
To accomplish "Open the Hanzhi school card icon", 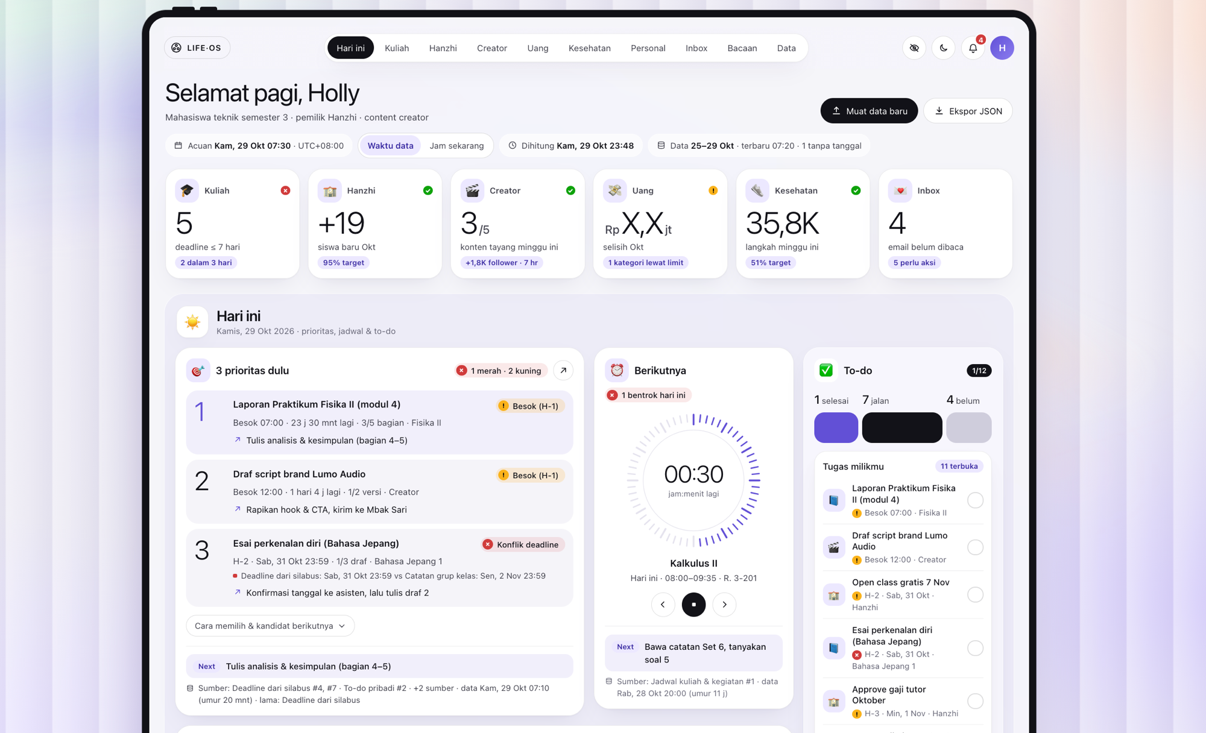I will [330, 190].
